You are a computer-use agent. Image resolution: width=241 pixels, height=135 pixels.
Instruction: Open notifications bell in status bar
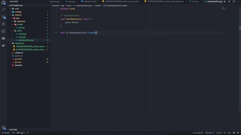pos(238,133)
